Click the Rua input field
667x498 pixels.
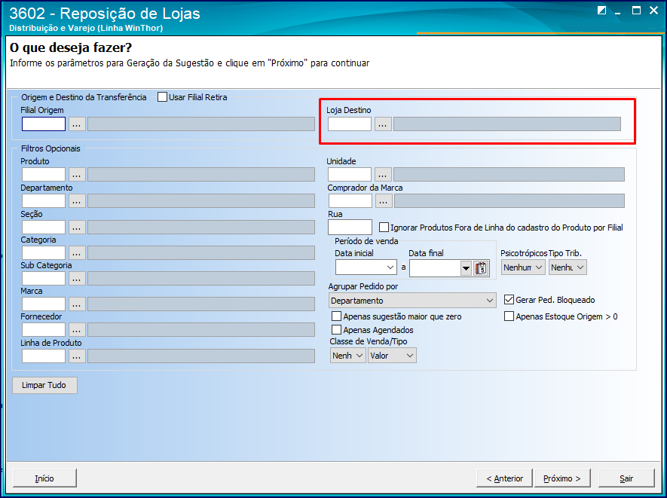pyautogui.click(x=350, y=227)
